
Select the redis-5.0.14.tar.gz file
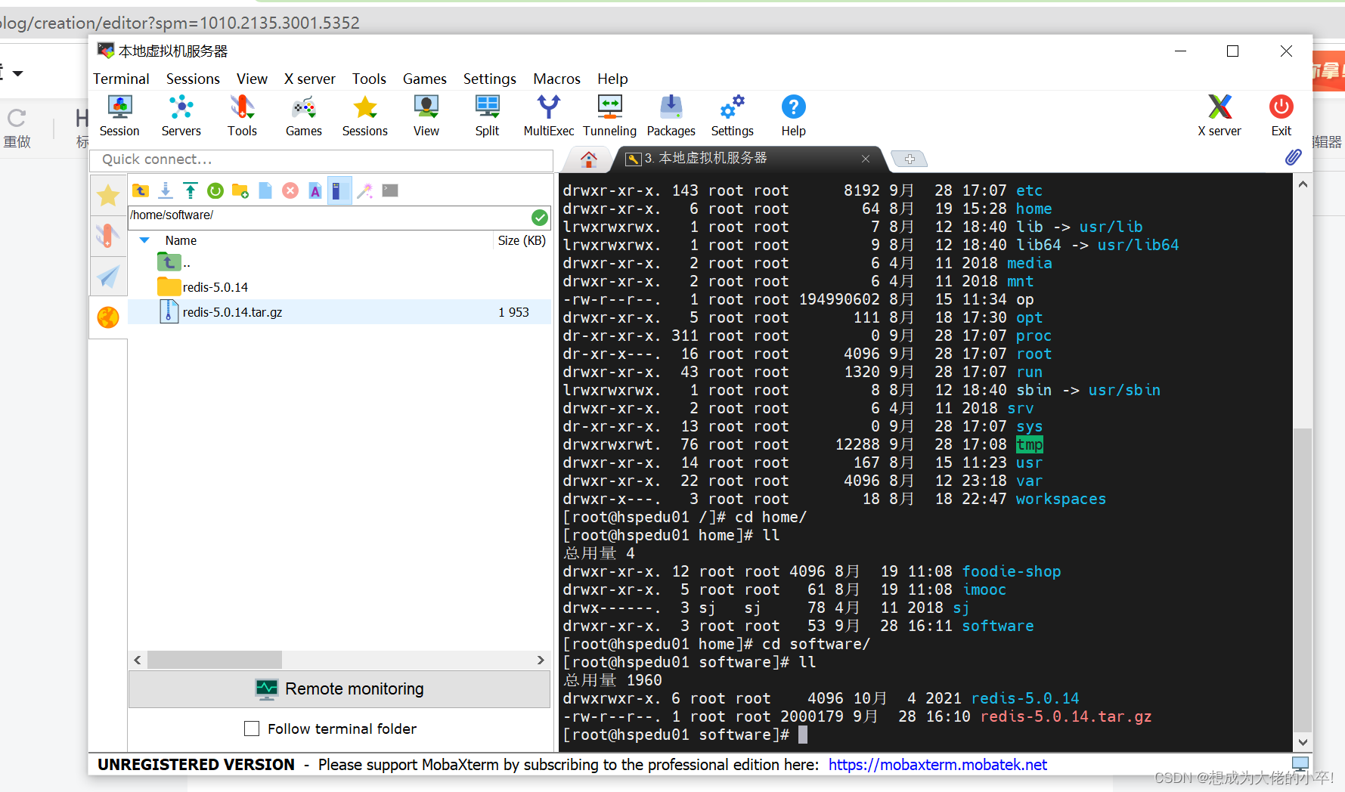click(233, 311)
